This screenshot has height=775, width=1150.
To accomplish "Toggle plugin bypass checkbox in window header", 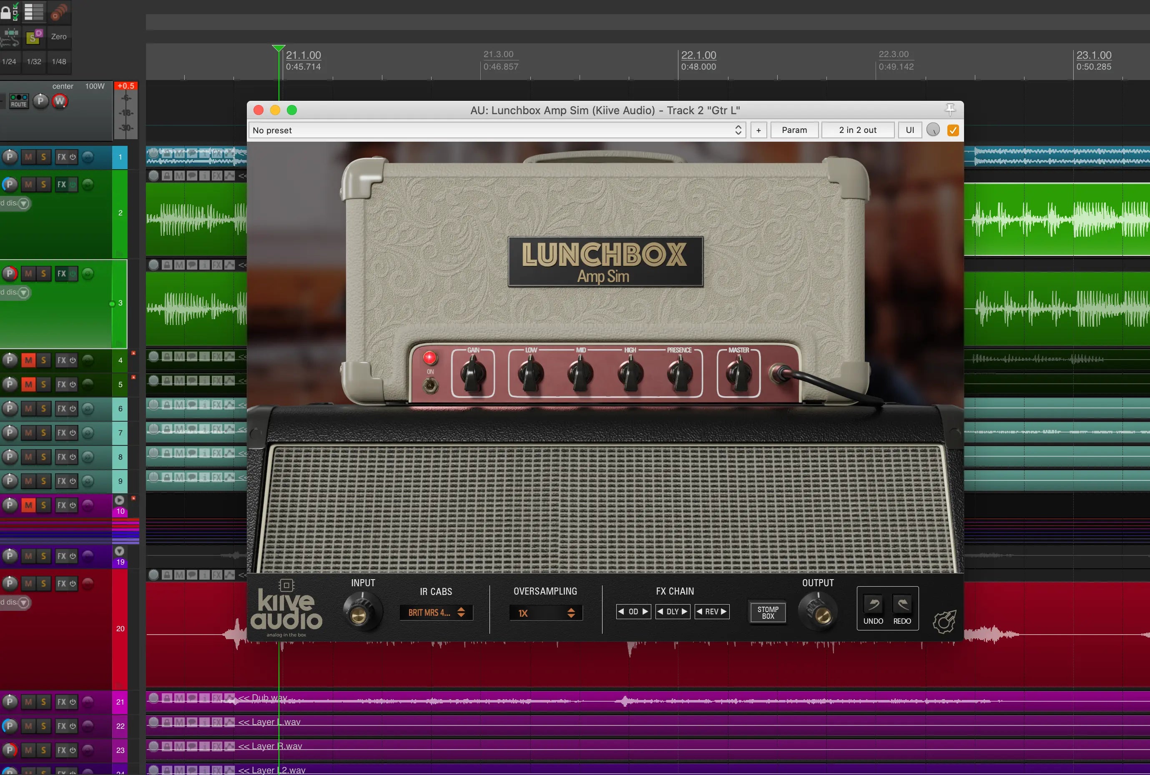I will [x=953, y=130].
